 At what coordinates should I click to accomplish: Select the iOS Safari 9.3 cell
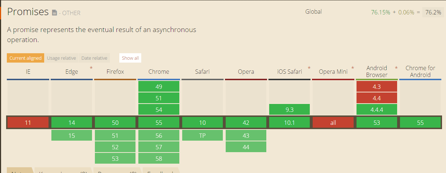(x=289, y=110)
